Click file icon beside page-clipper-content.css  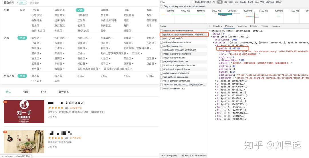coord(161,62)
